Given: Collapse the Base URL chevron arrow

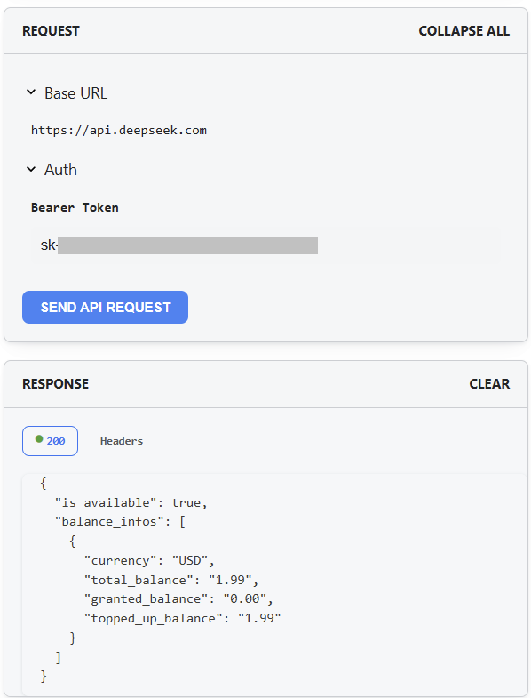Looking at the screenshot, I should point(31,92).
